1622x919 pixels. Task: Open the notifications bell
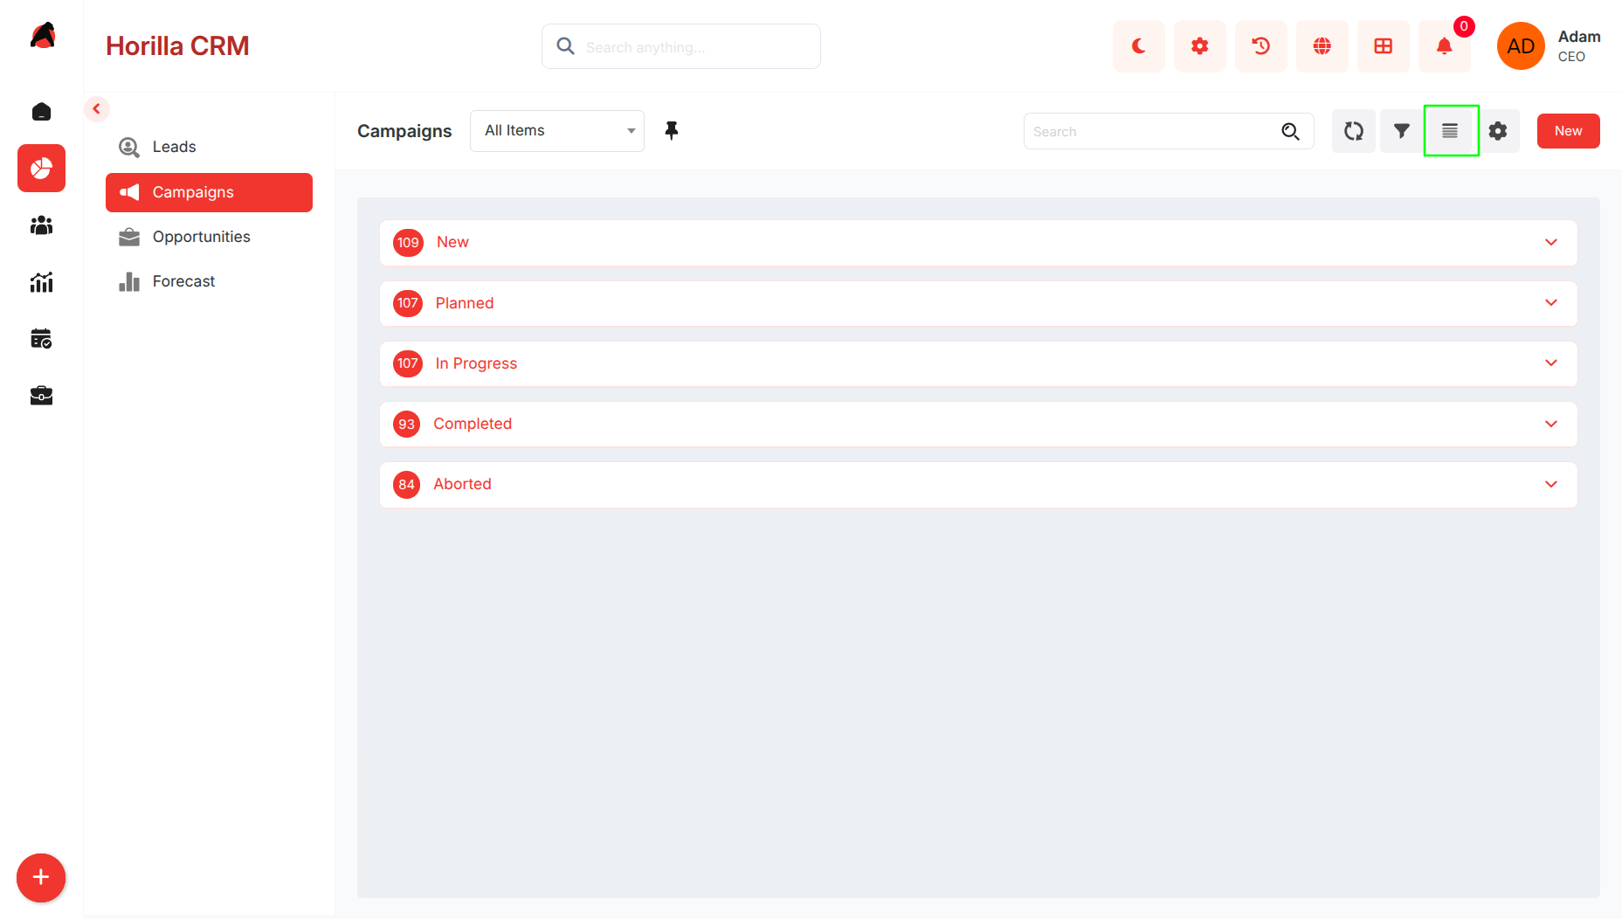click(1444, 46)
